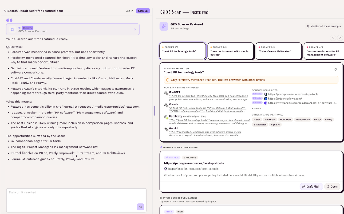Open the Gemini answer excerpt
The image size is (344, 214).
tap(205, 133)
